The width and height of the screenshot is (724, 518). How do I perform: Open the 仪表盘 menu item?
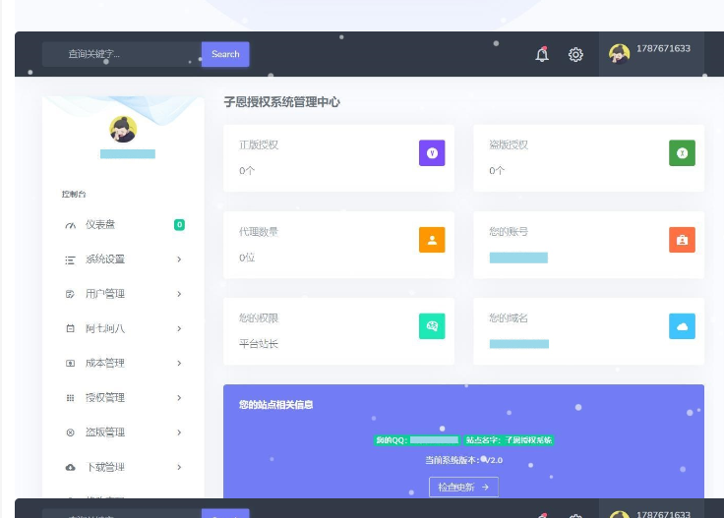[124, 225]
